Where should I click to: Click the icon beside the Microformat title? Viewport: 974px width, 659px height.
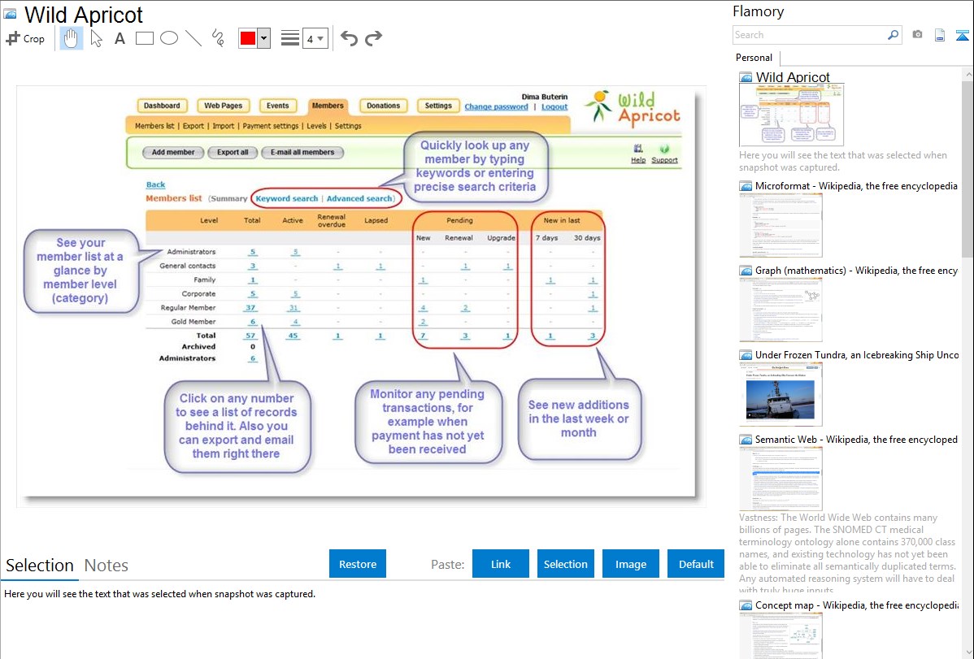click(746, 186)
